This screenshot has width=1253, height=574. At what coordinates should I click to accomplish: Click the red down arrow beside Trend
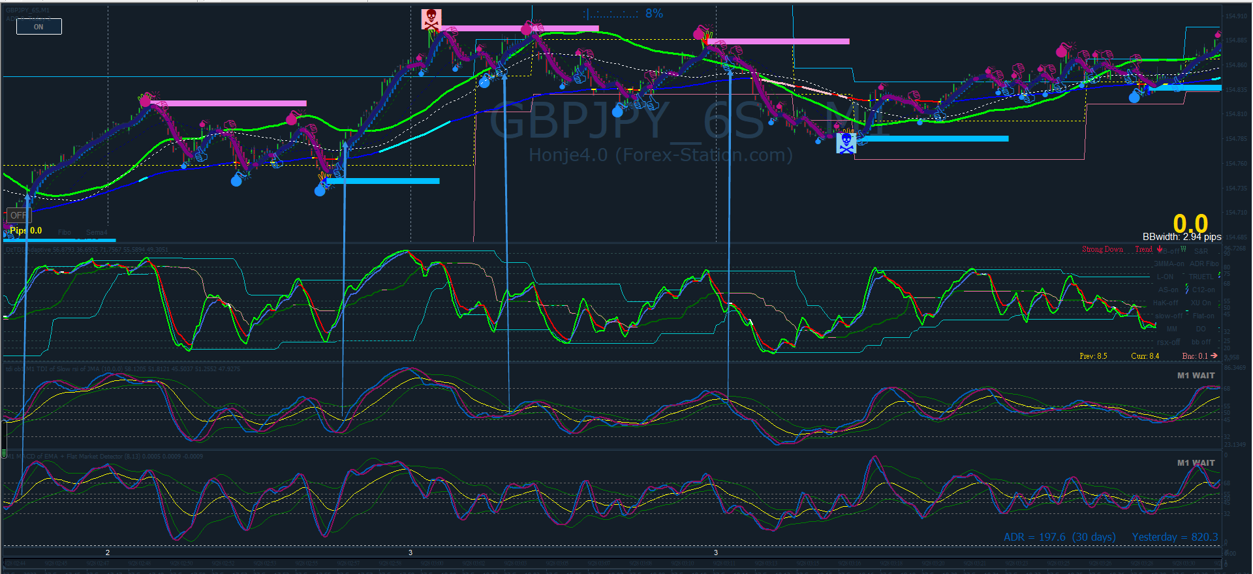coord(1160,249)
